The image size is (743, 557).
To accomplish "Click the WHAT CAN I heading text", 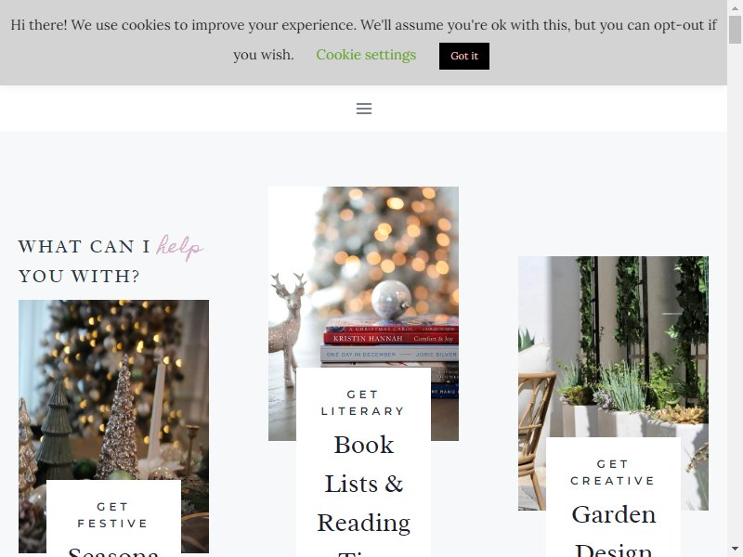I will [85, 247].
